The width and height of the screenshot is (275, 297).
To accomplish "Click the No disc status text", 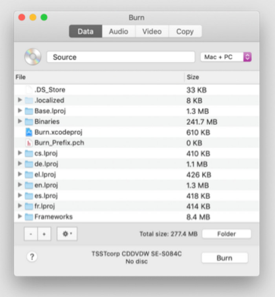I will pos(137,261).
